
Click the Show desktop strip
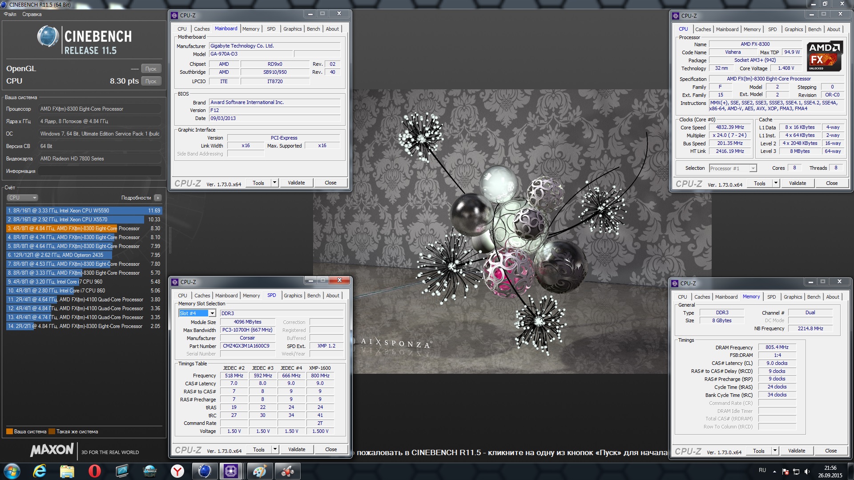(850, 471)
